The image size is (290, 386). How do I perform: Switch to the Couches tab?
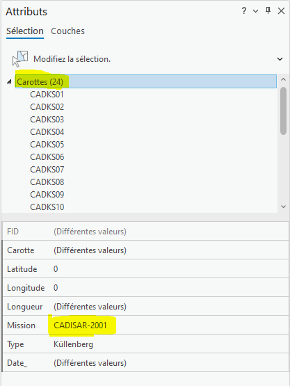[67, 31]
